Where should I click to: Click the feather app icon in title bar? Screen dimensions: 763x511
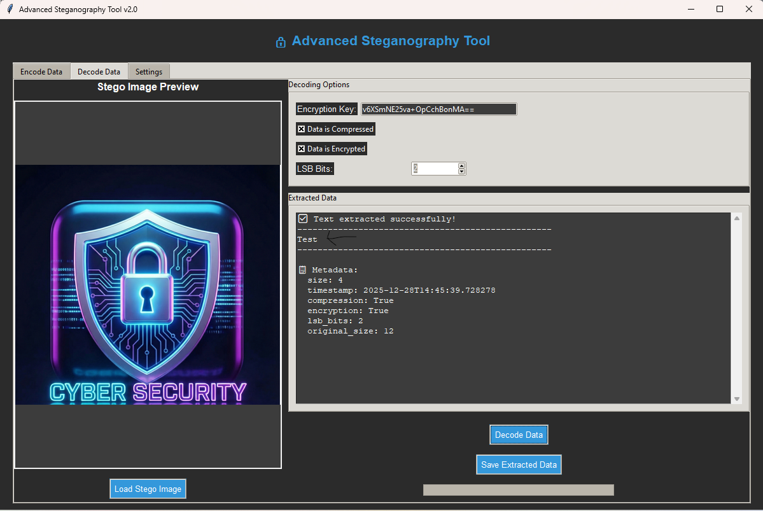click(10, 10)
